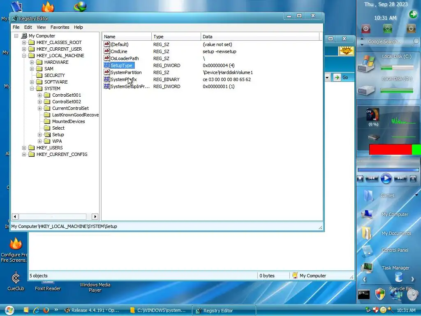Click the search magnifier in sidebar

click(x=416, y=42)
